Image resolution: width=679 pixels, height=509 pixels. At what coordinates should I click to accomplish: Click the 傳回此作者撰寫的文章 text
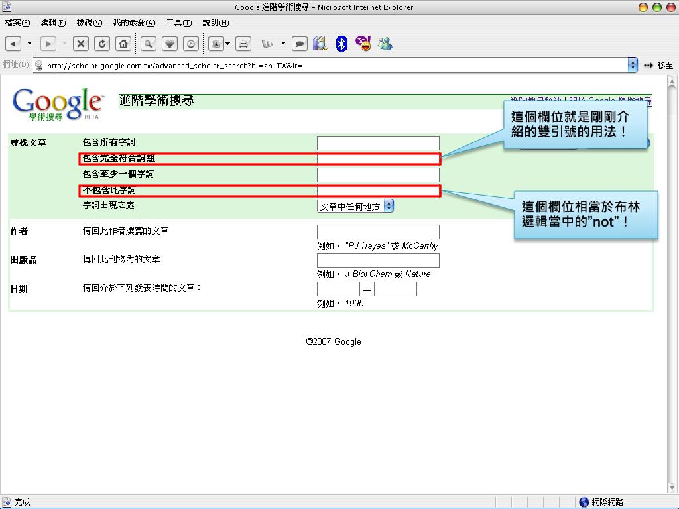point(125,231)
